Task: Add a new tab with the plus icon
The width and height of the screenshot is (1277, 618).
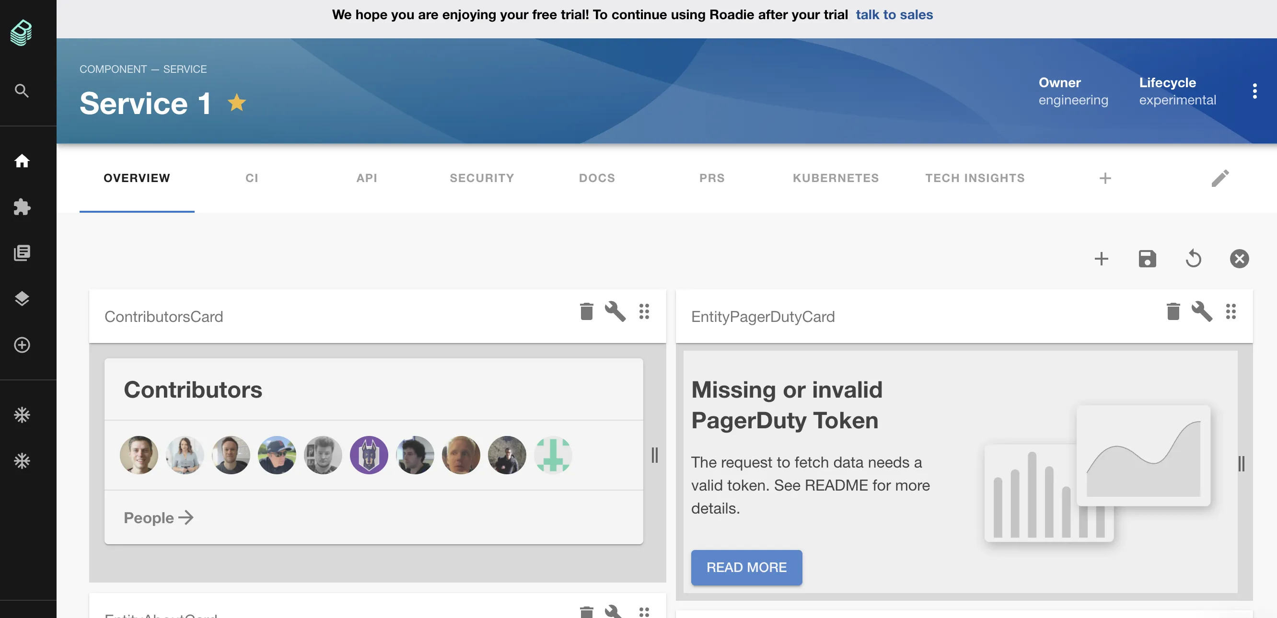Action: tap(1104, 178)
